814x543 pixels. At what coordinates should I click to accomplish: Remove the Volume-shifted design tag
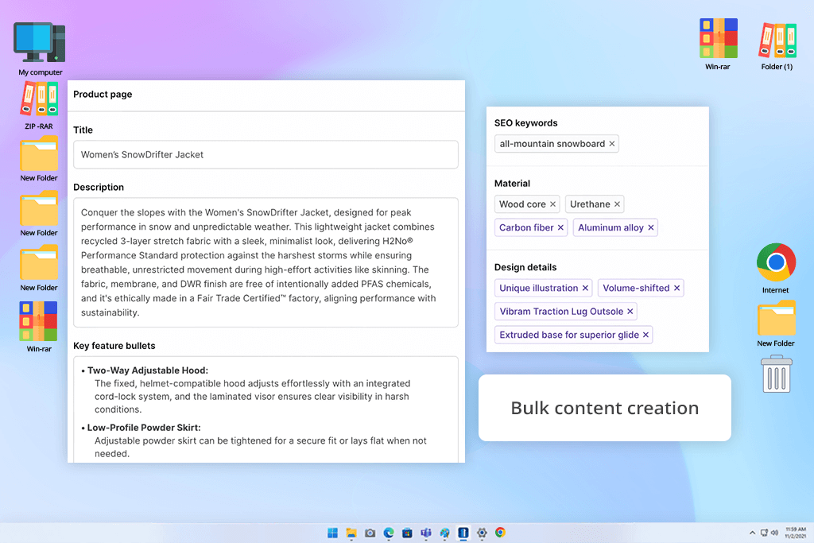point(677,288)
